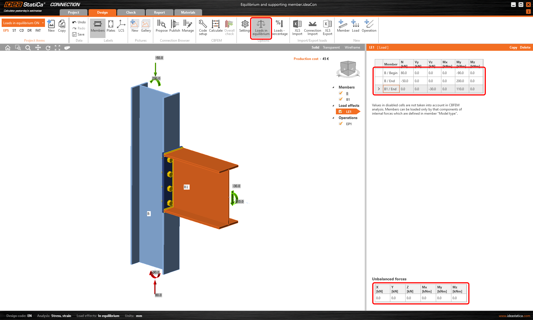Open the picture Gallery
533x320 pixels.
tap(146, 24)
